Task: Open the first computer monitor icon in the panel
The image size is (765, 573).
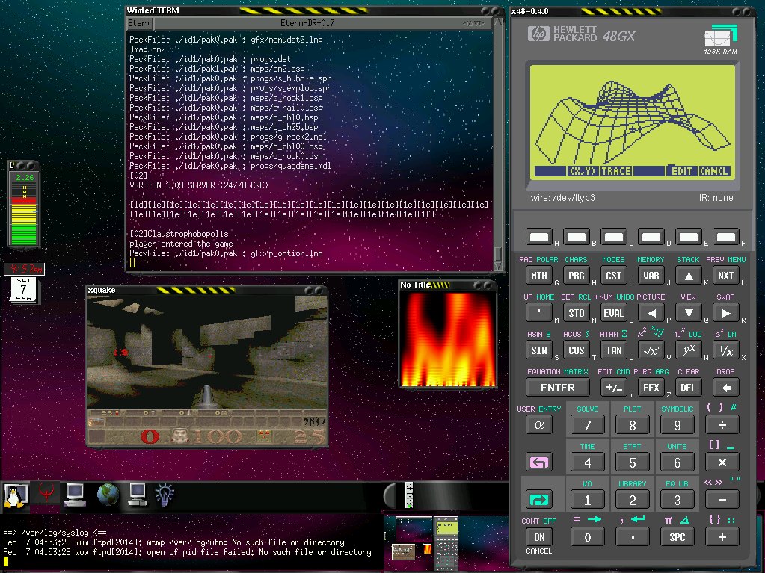Action: (75, 495)
